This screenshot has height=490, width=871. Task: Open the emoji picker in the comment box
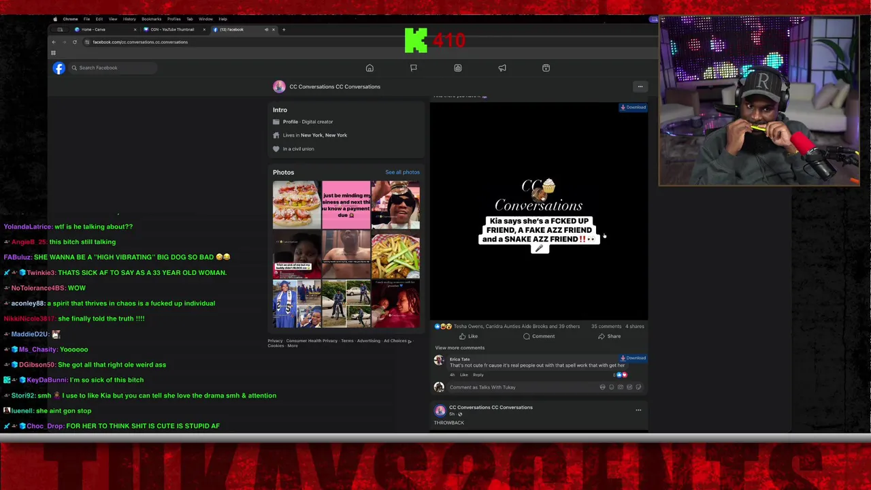coord(611,387)
